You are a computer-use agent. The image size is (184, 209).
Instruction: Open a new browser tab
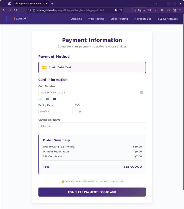52,4
